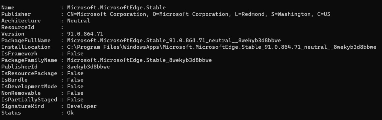Click the IsFramework False value
Viewport: 382px width, 120px height.
(75, 53)
